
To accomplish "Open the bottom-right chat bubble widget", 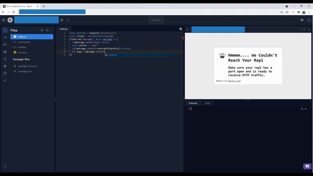I will tap(307, 166).
